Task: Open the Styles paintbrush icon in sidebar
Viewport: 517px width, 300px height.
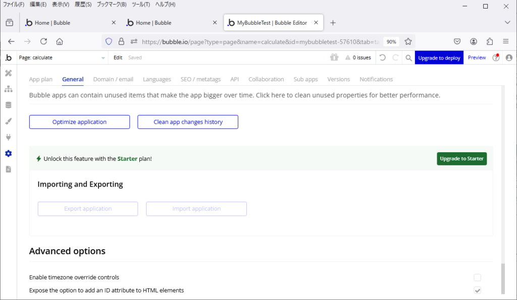Action: 9,121
